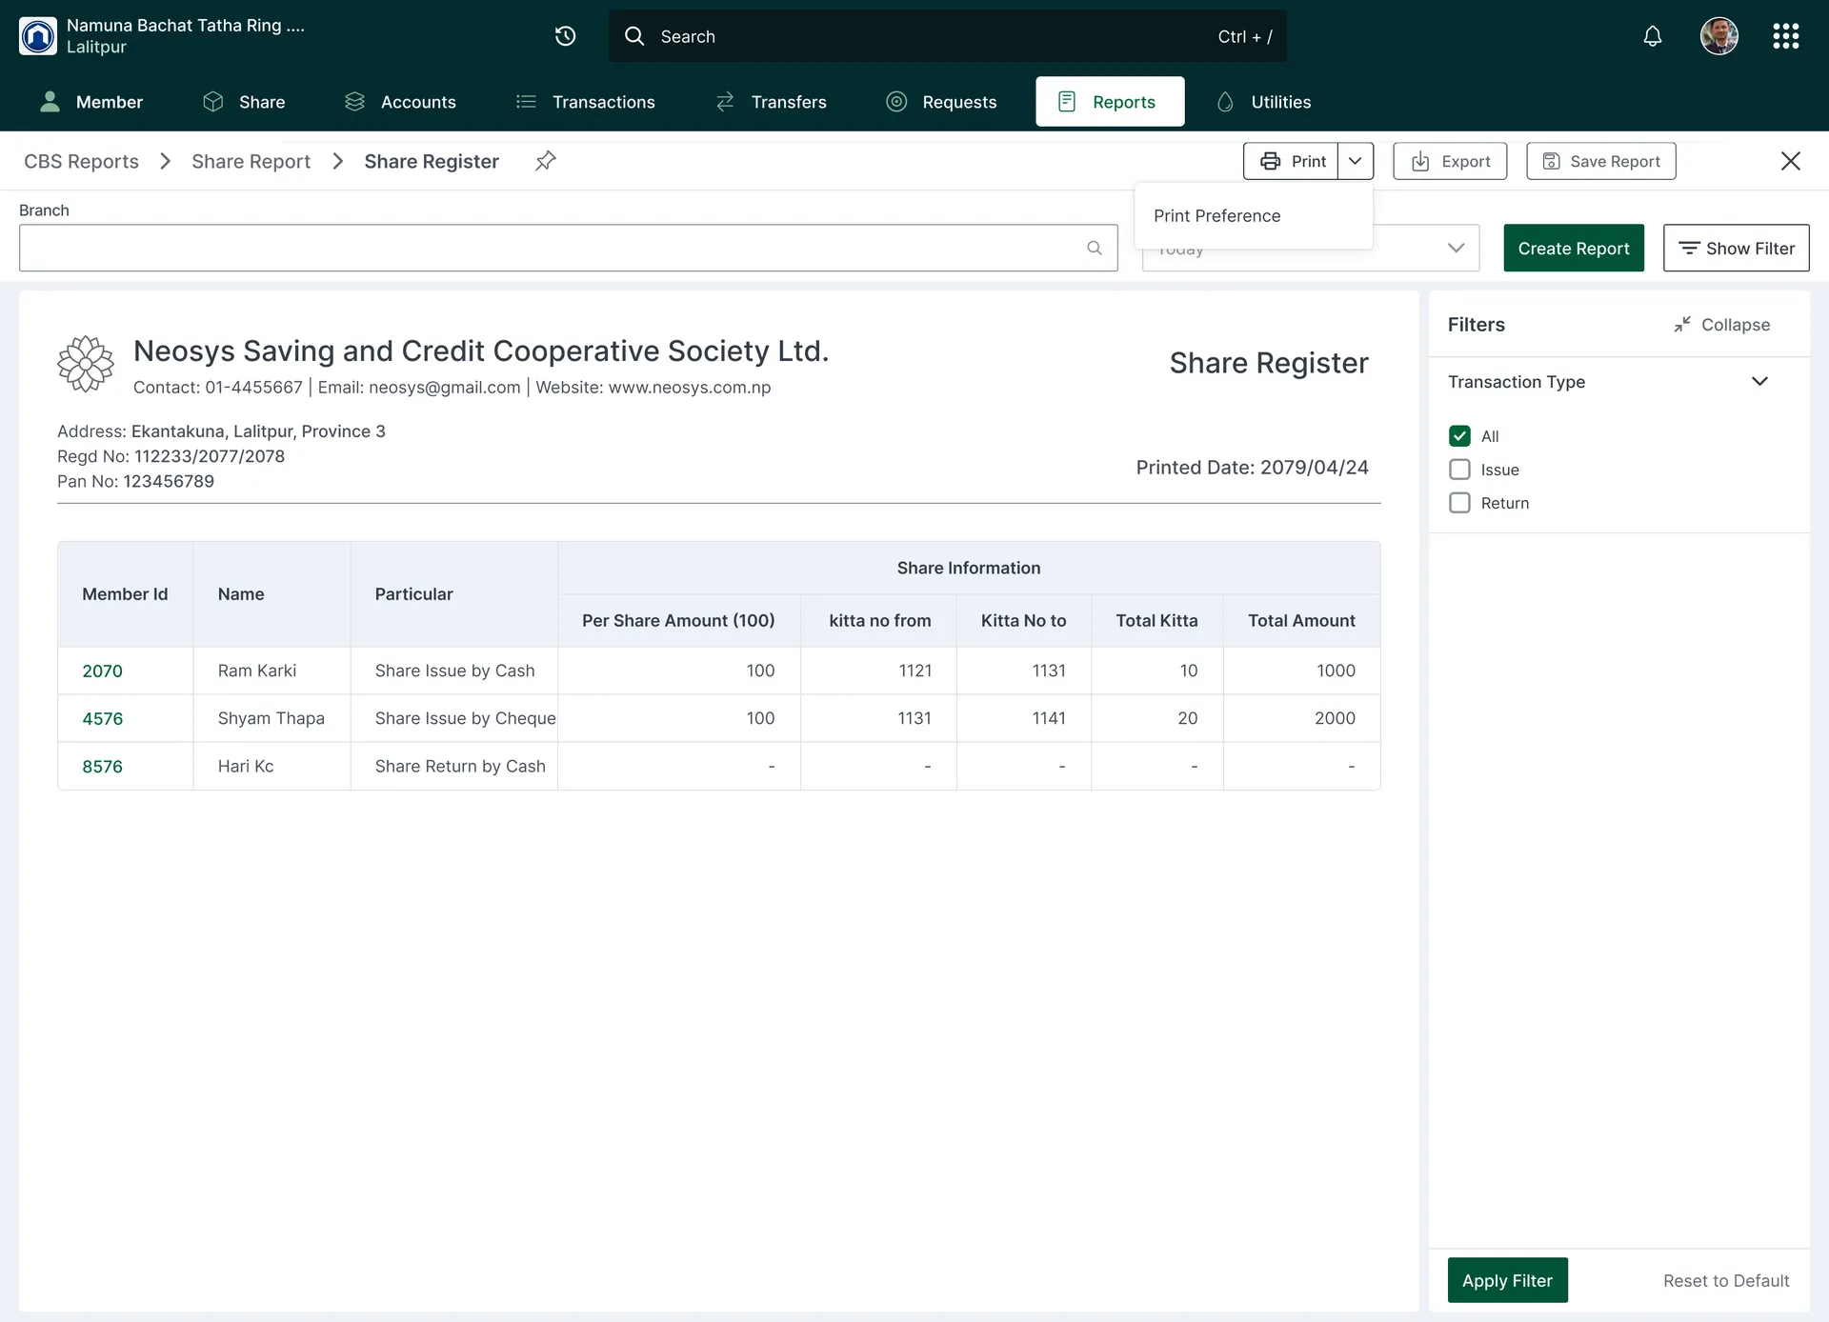Uncheck the All transaction type checkbox
The image size is (1829, 1322).
tap(1459, 436)
